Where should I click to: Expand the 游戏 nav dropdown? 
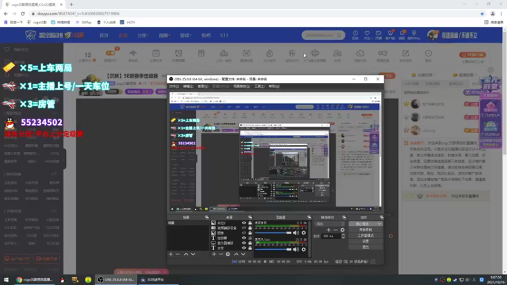[186, 35]
